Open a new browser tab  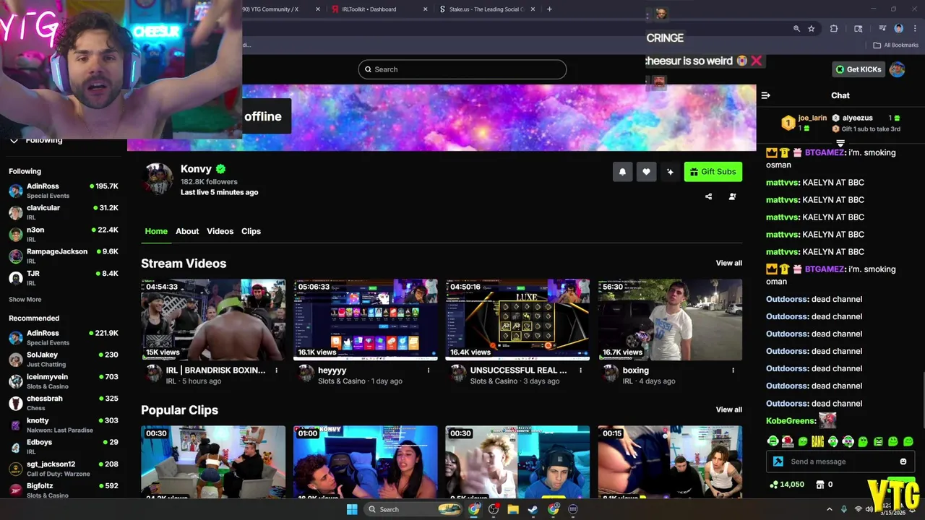[x=549, y=9]
